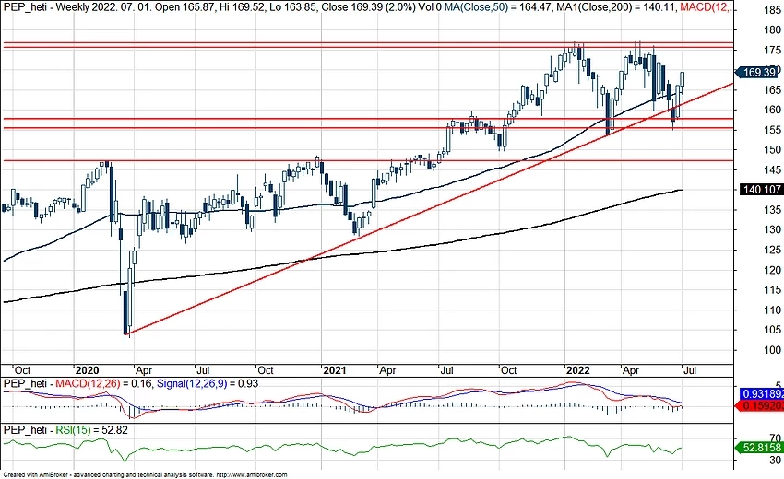Click the 135 price axis label
The width and height of the screenshot is (784, 479).
[x=773, y=210]
